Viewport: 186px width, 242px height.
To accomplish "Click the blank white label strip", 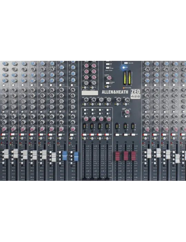I will (90, 93).
